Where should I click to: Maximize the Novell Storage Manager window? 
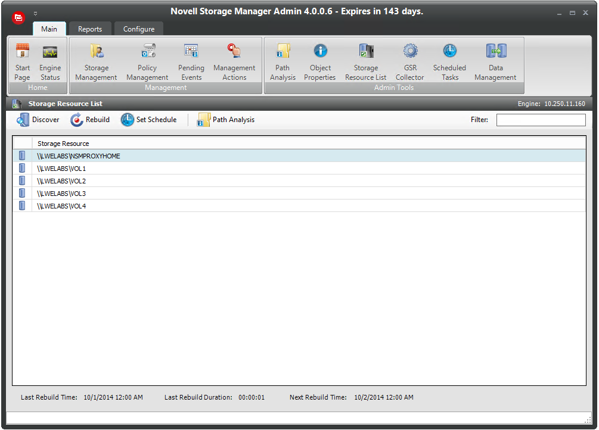[x=572, y=13]
